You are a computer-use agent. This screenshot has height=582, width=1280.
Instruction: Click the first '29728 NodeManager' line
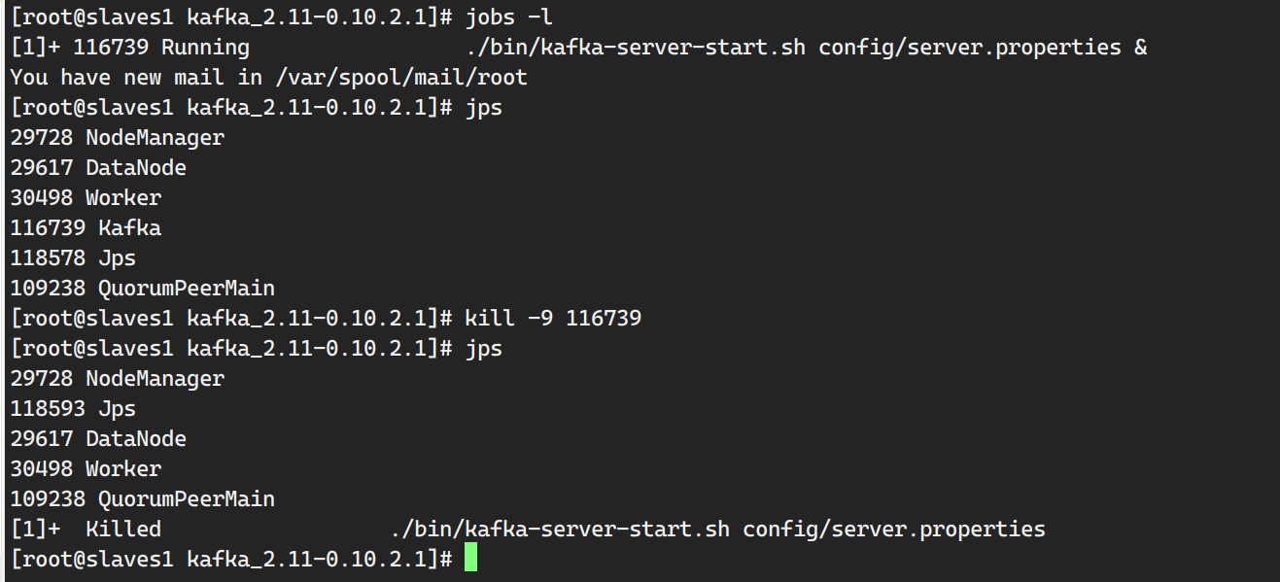[x=117, y=137]
